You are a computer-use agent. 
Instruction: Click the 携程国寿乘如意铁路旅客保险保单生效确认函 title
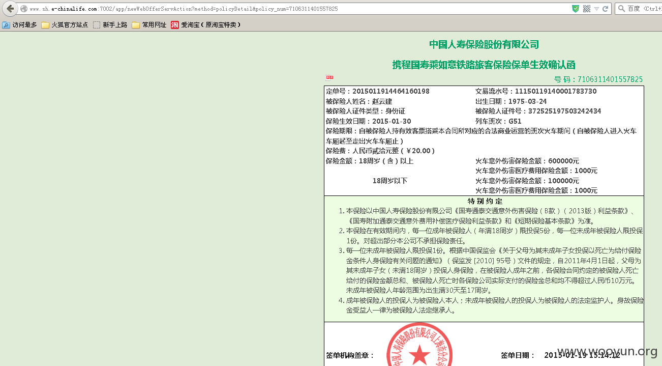point(484,65)
